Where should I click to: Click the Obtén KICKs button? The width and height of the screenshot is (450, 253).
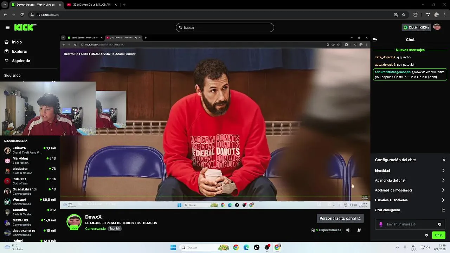[x=417, y=27]
